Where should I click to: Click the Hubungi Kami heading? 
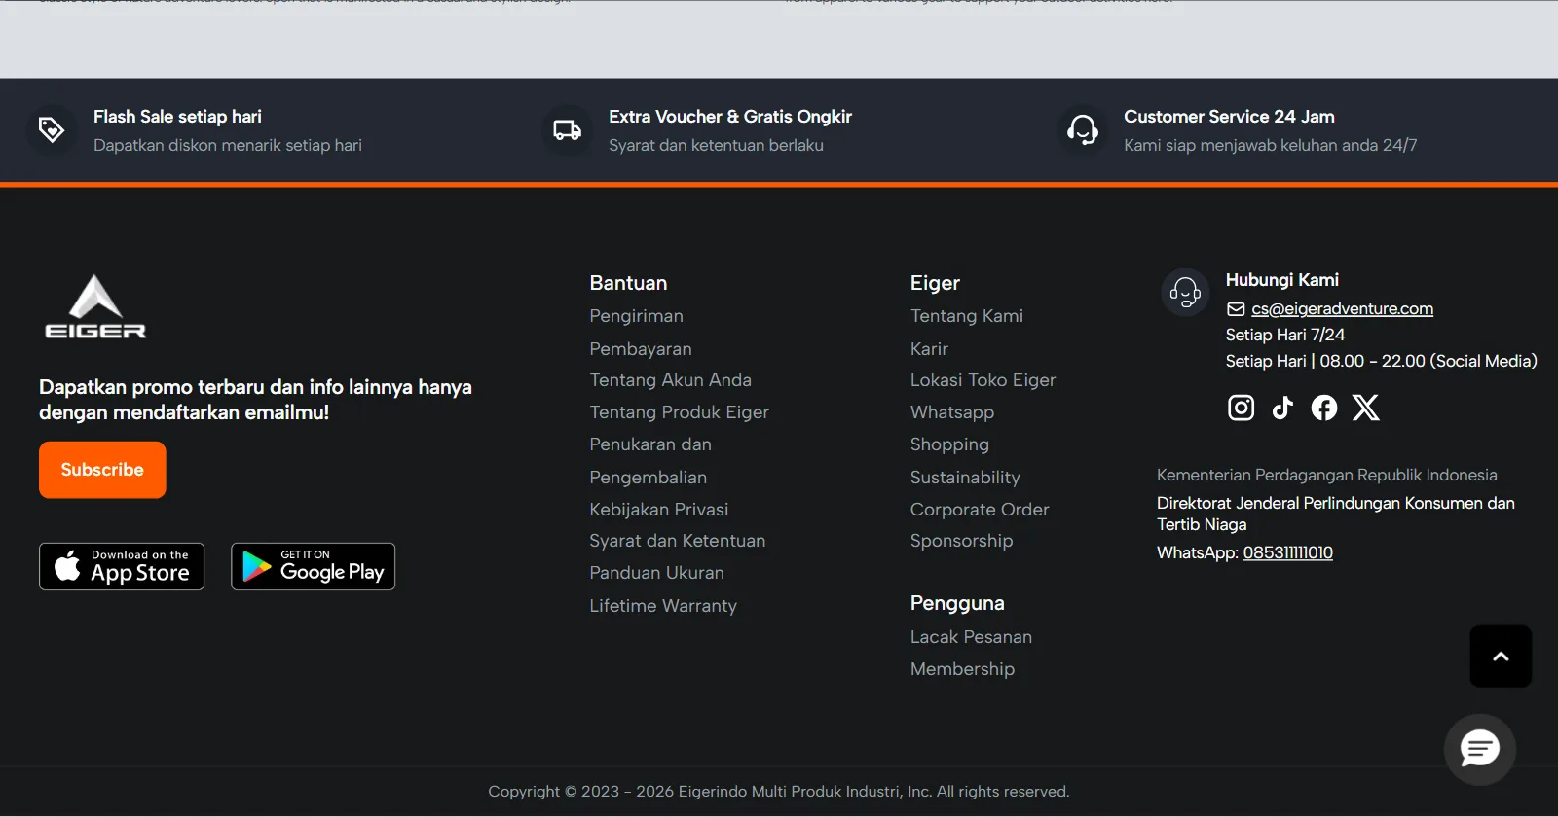1281,280
